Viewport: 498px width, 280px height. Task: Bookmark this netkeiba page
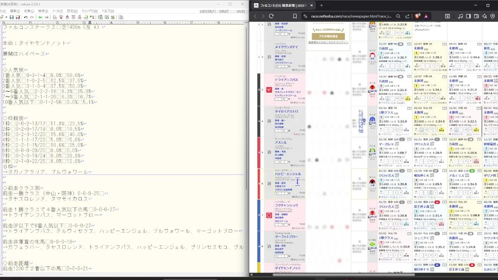[x=295, y=16]
